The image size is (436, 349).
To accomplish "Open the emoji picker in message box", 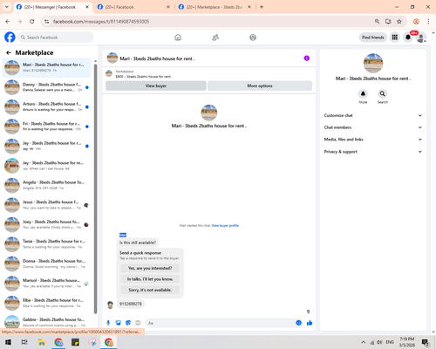I will (298, 323).
